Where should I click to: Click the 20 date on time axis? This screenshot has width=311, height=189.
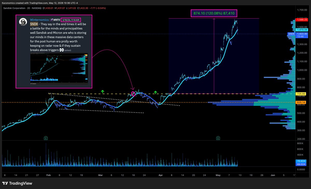coord(193,175)
